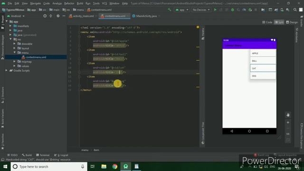Zoom in the design preview with plus
304x171 pixels.
click(288, 123)
